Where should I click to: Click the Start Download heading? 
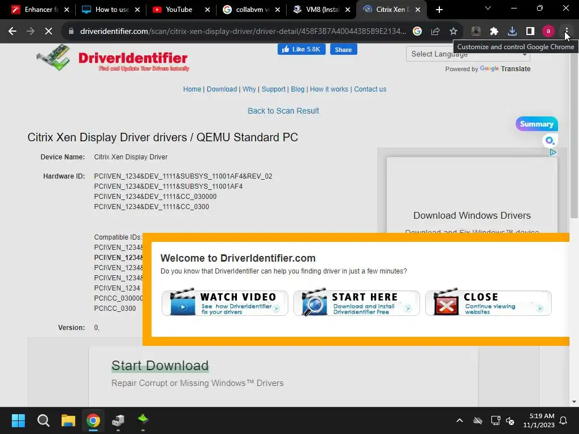tap(160, 366)
